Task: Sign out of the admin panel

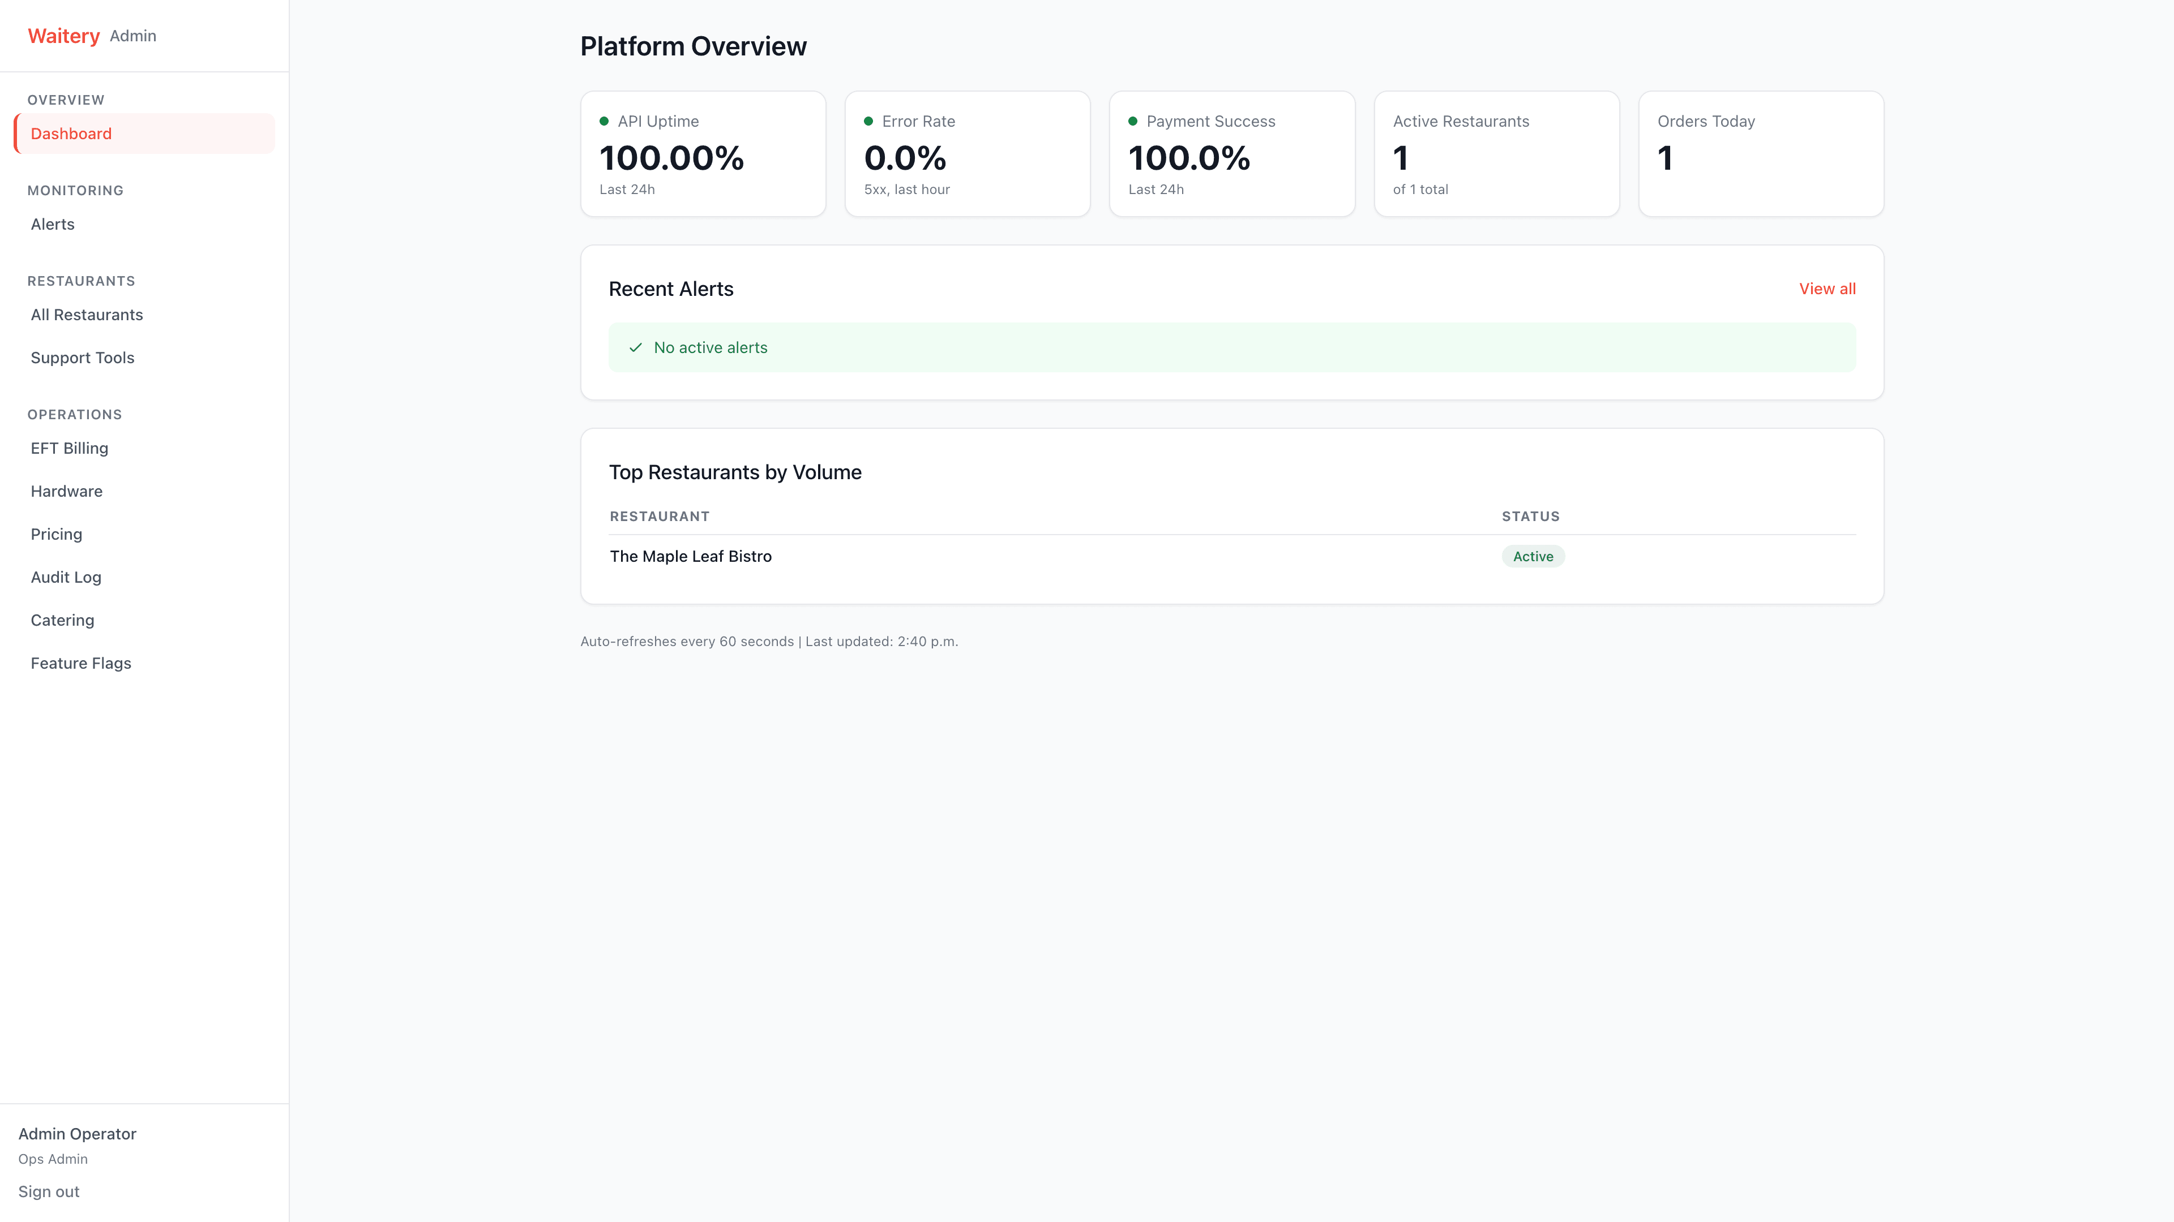Action: click(49, 1191)
